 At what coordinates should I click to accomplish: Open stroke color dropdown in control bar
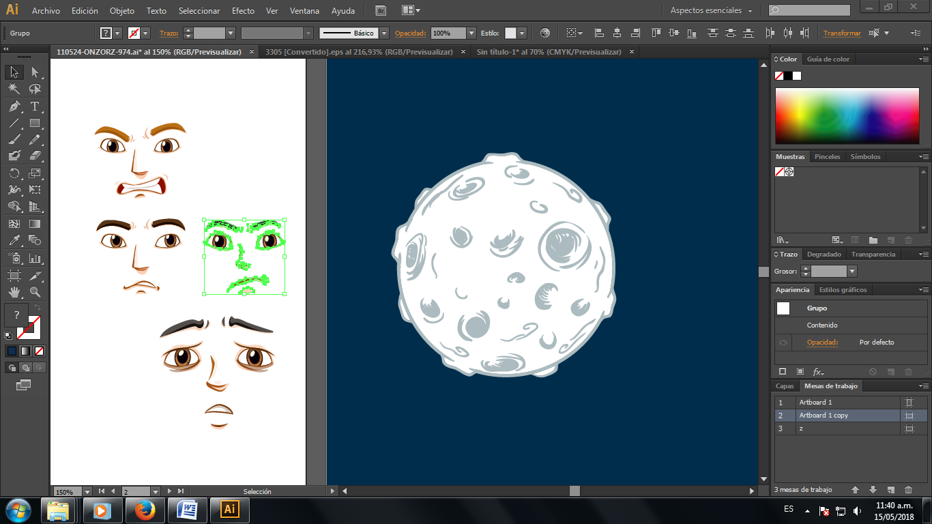(146, 33)
